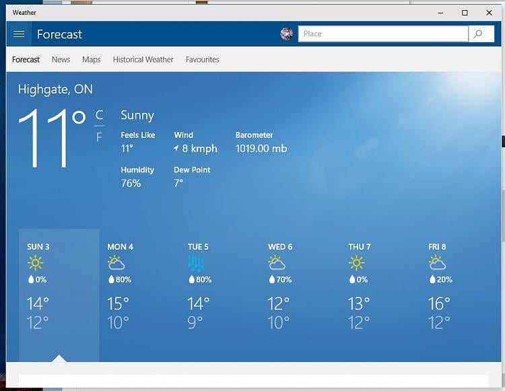The width and height of the screenshot is (505, 391).
Task: Click the 1019.00 mb barometer value
Action: coord(261,149)
